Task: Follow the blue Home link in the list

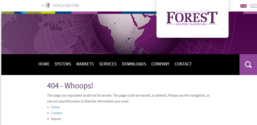Action: (x=55, y=107)
